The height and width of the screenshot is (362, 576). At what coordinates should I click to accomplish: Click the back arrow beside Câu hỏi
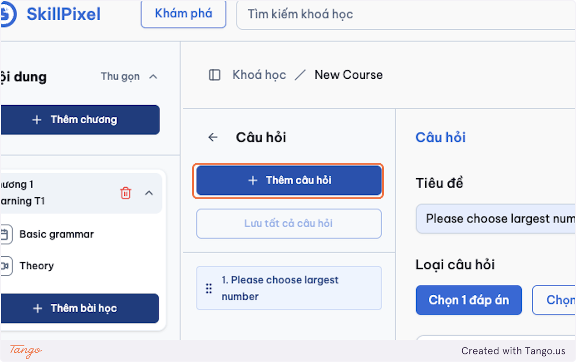pos(213,137)
